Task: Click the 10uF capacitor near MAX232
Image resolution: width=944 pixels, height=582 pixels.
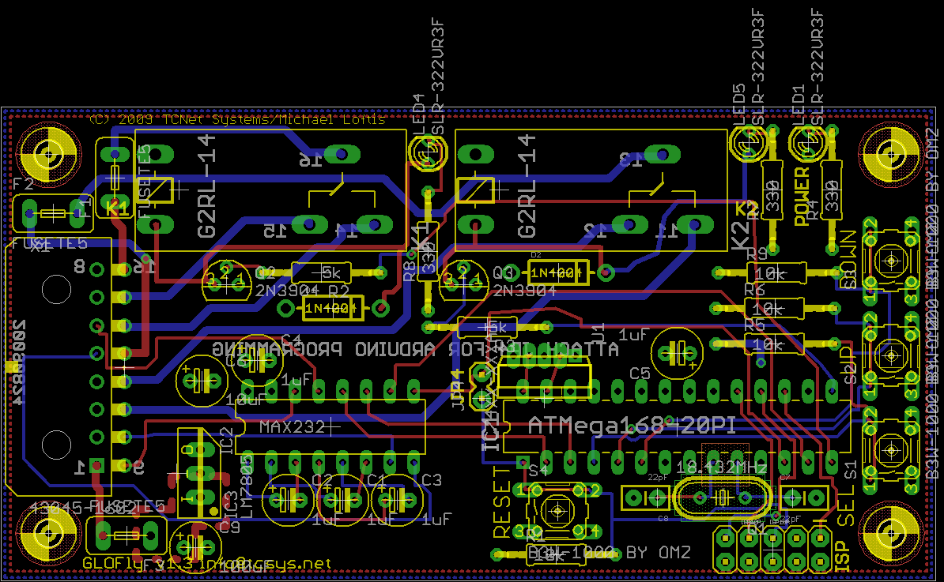Action: (202, 381)
